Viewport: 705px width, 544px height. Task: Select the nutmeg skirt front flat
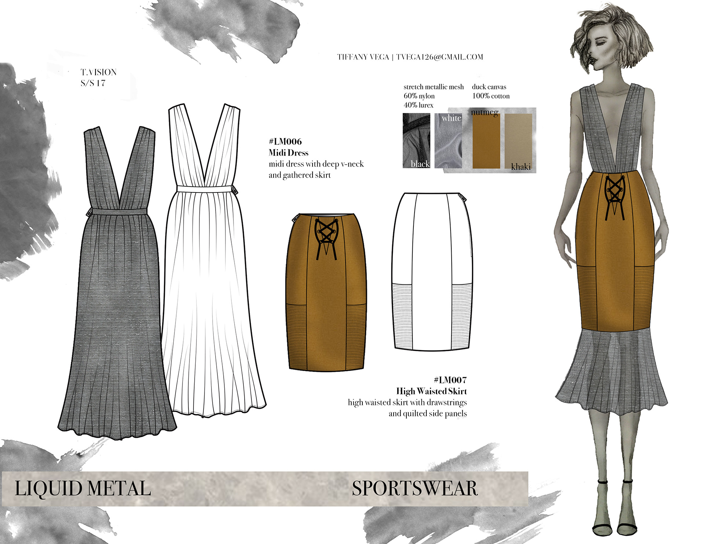coord(326,292)
